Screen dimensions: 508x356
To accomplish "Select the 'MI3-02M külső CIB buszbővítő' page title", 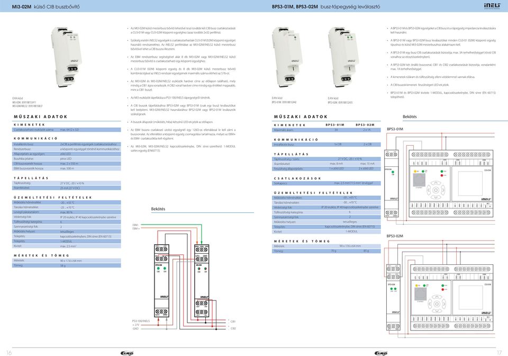I will click(x=46, y=6).
